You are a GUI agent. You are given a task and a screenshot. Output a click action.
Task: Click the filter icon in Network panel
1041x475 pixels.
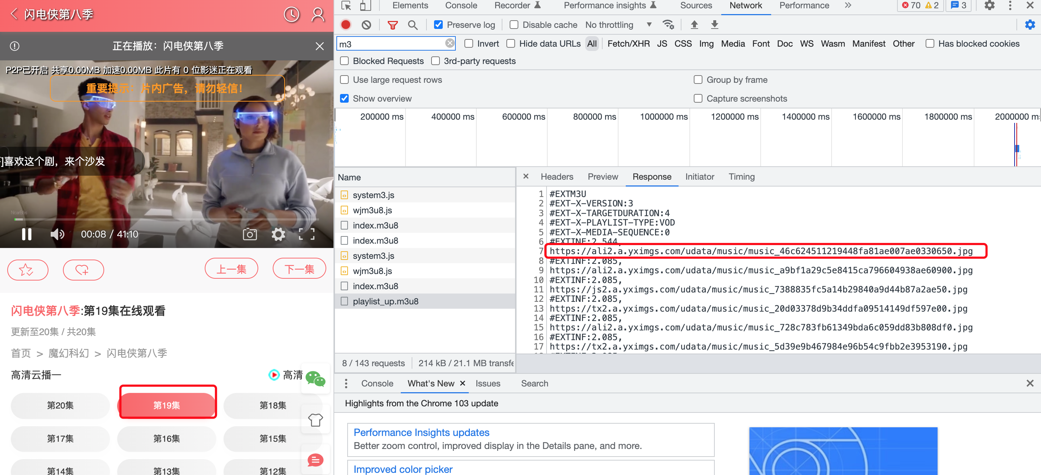click(392, 25)
